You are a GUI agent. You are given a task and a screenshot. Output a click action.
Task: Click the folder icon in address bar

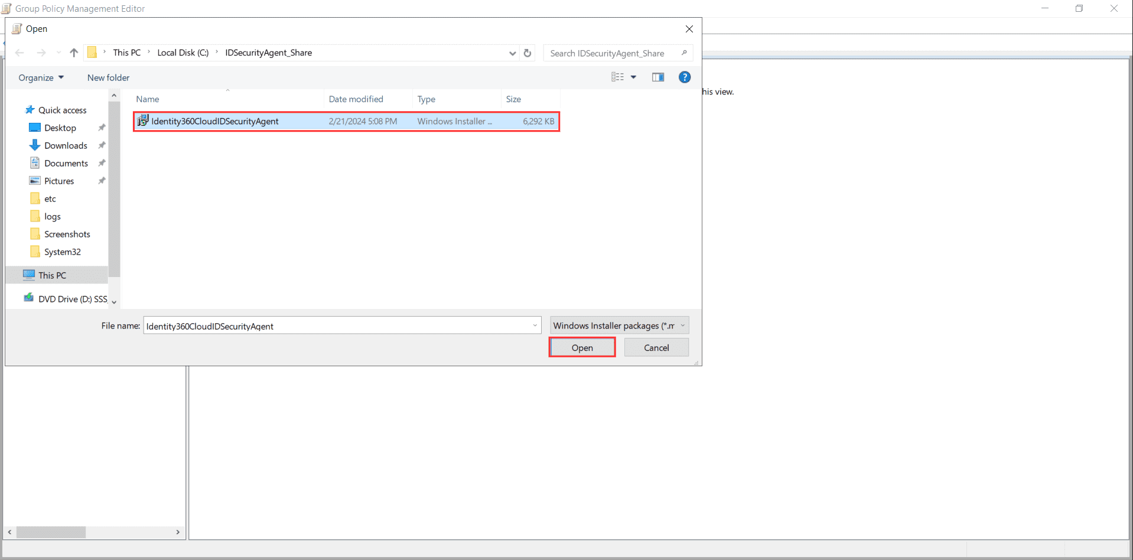tap(92, 53)
